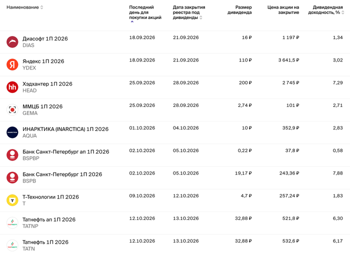This screenshot has height=256, width=350.
Task: Click the ММЦБ GEMA logo icon
Action: point(12,110)
